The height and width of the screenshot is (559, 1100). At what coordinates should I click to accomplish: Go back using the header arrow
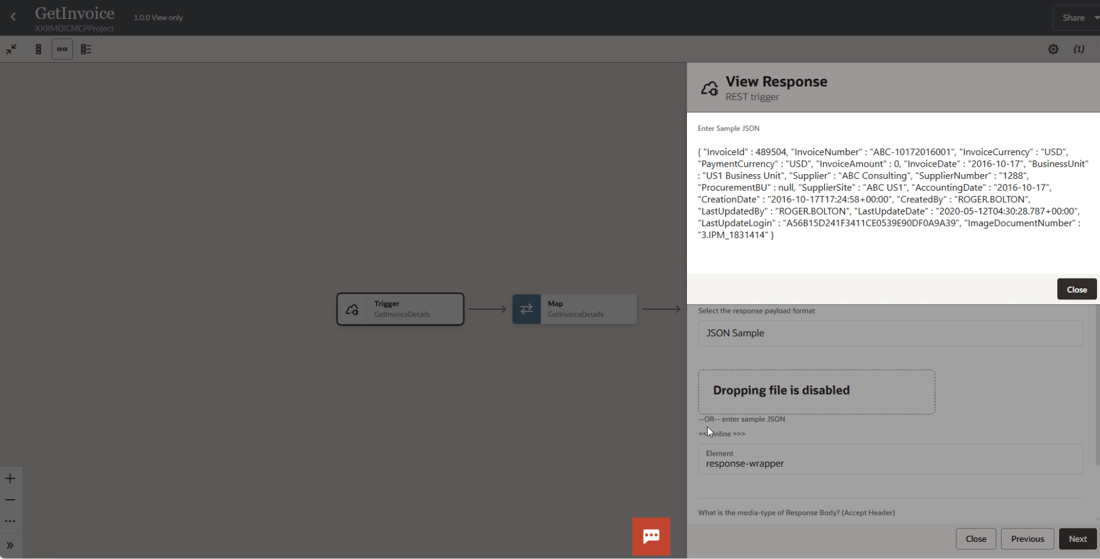point(13,17)
